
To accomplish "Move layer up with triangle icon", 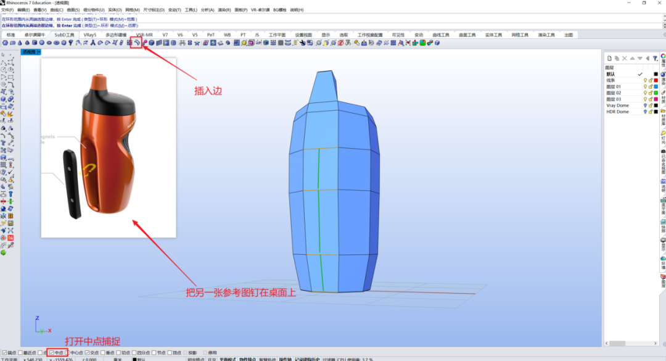I will click(633, 58).
